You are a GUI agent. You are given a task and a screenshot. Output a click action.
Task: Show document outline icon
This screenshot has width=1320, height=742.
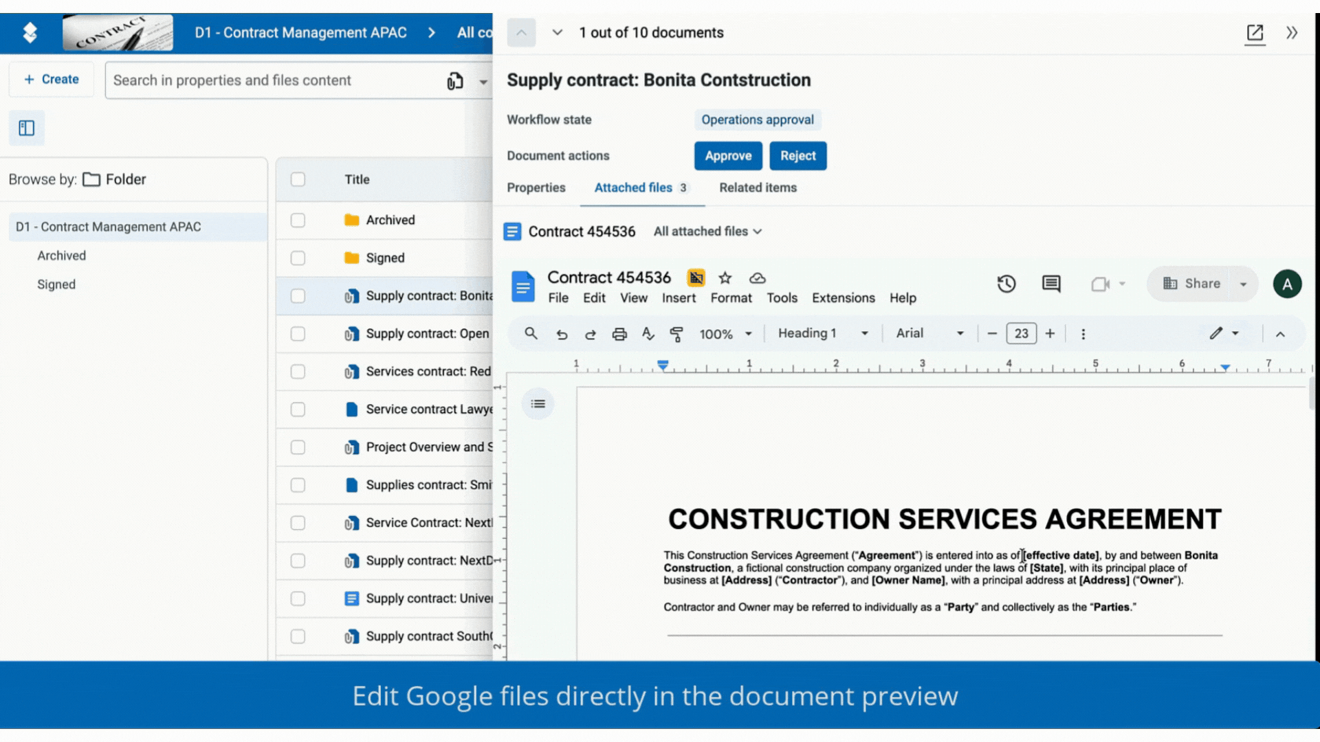538,404
